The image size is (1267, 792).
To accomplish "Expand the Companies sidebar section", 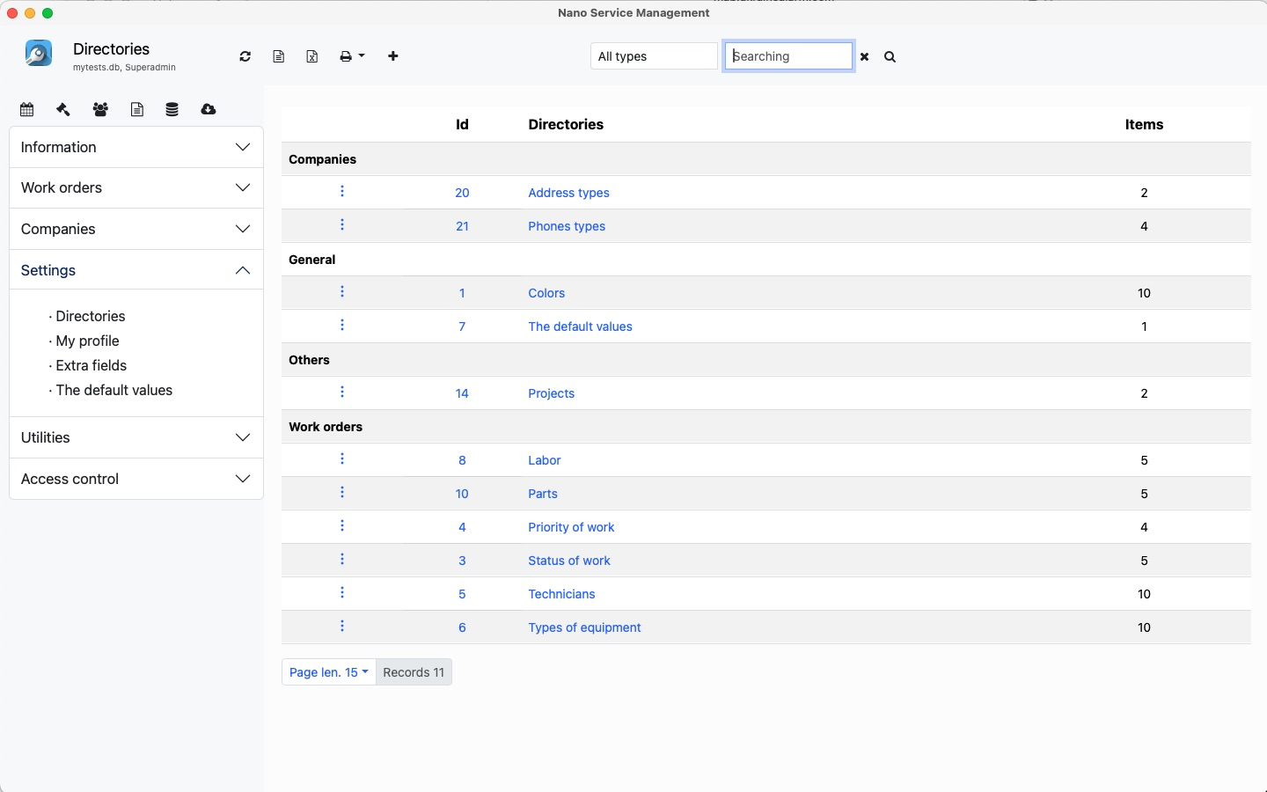I will (136, 229).
